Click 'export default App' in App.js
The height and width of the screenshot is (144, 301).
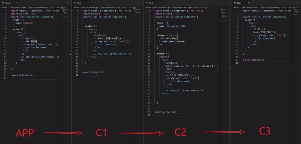point(22,75)
